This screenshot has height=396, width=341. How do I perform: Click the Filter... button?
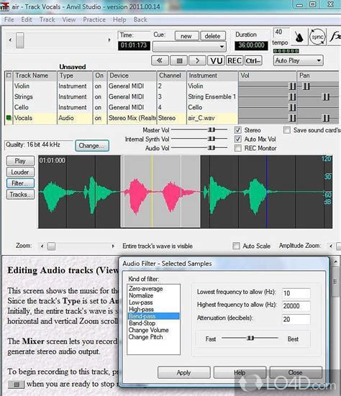coord(20,183)
